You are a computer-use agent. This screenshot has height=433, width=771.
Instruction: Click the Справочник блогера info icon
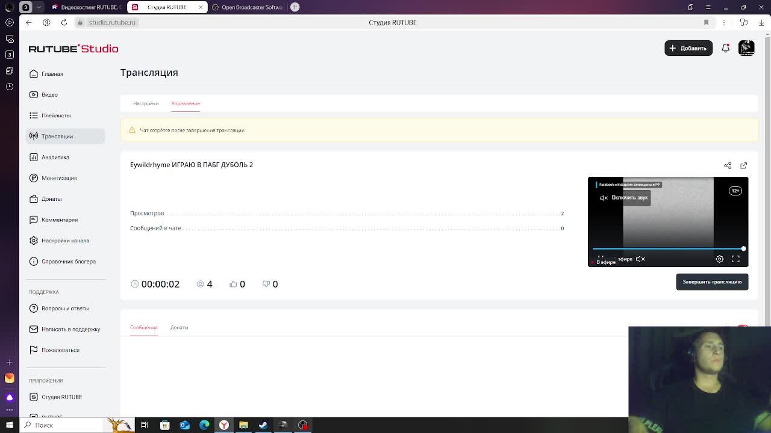34,262
